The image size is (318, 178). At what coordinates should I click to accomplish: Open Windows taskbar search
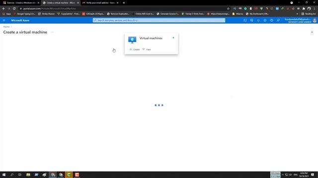coord(12,175)
